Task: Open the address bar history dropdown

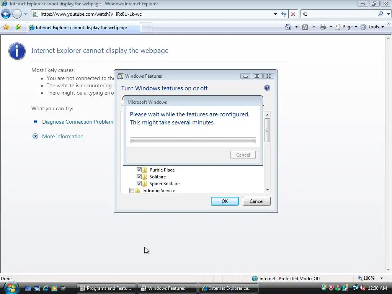Action: point(275,14)
